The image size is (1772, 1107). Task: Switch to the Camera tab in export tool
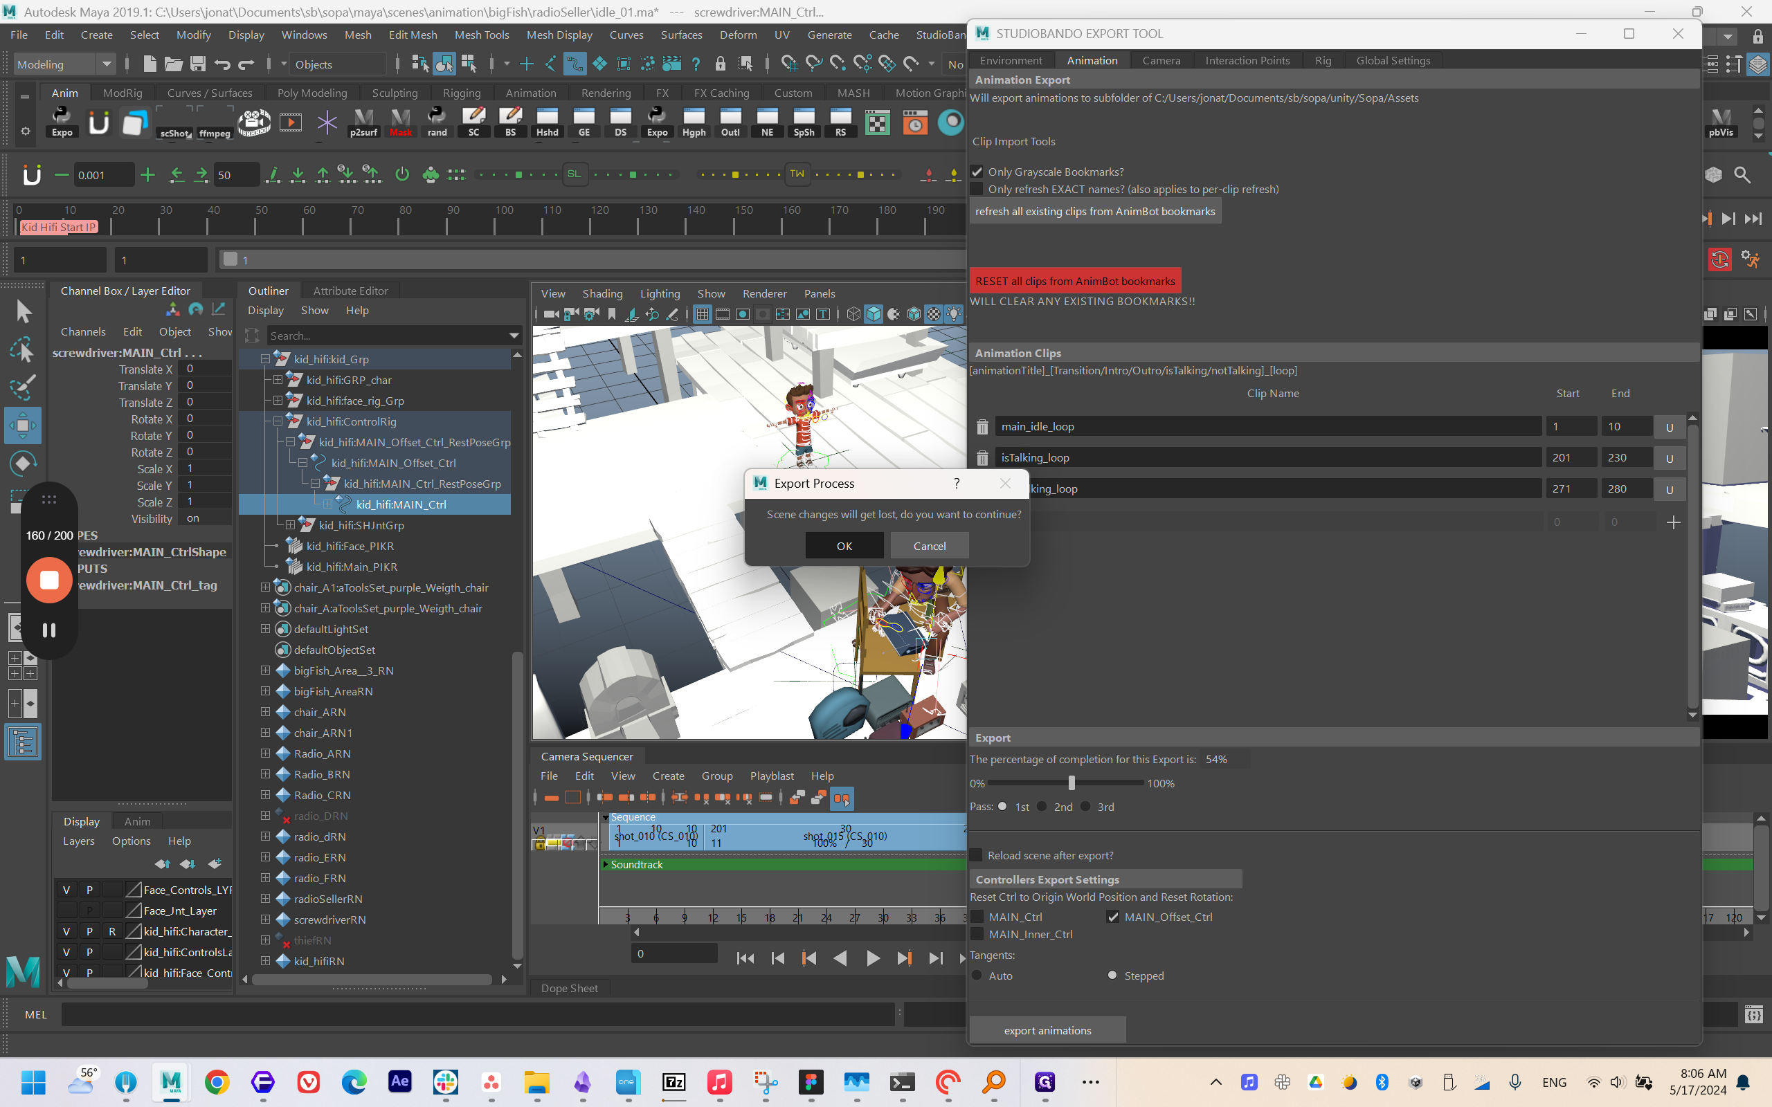click(x=1161, y=61)
